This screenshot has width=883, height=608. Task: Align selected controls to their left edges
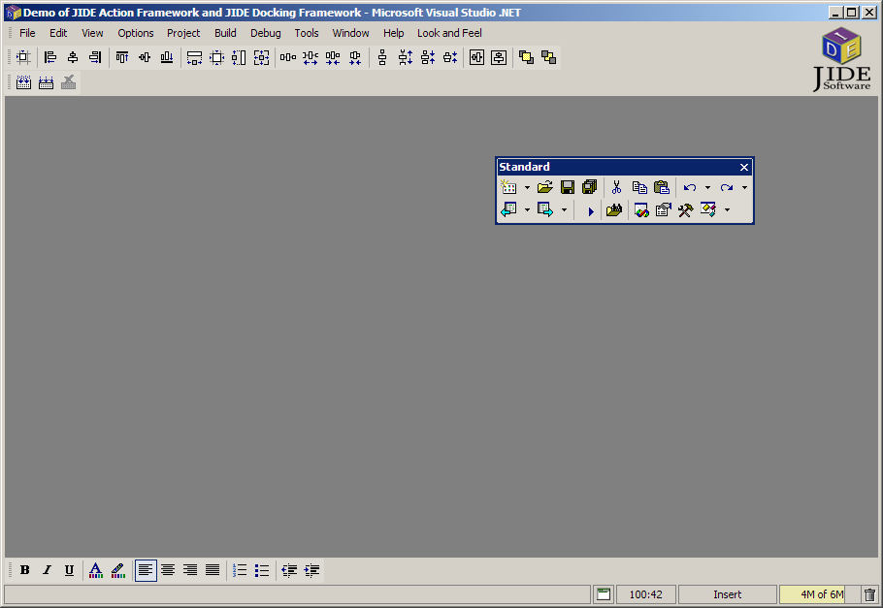click(x=50, y=57)
